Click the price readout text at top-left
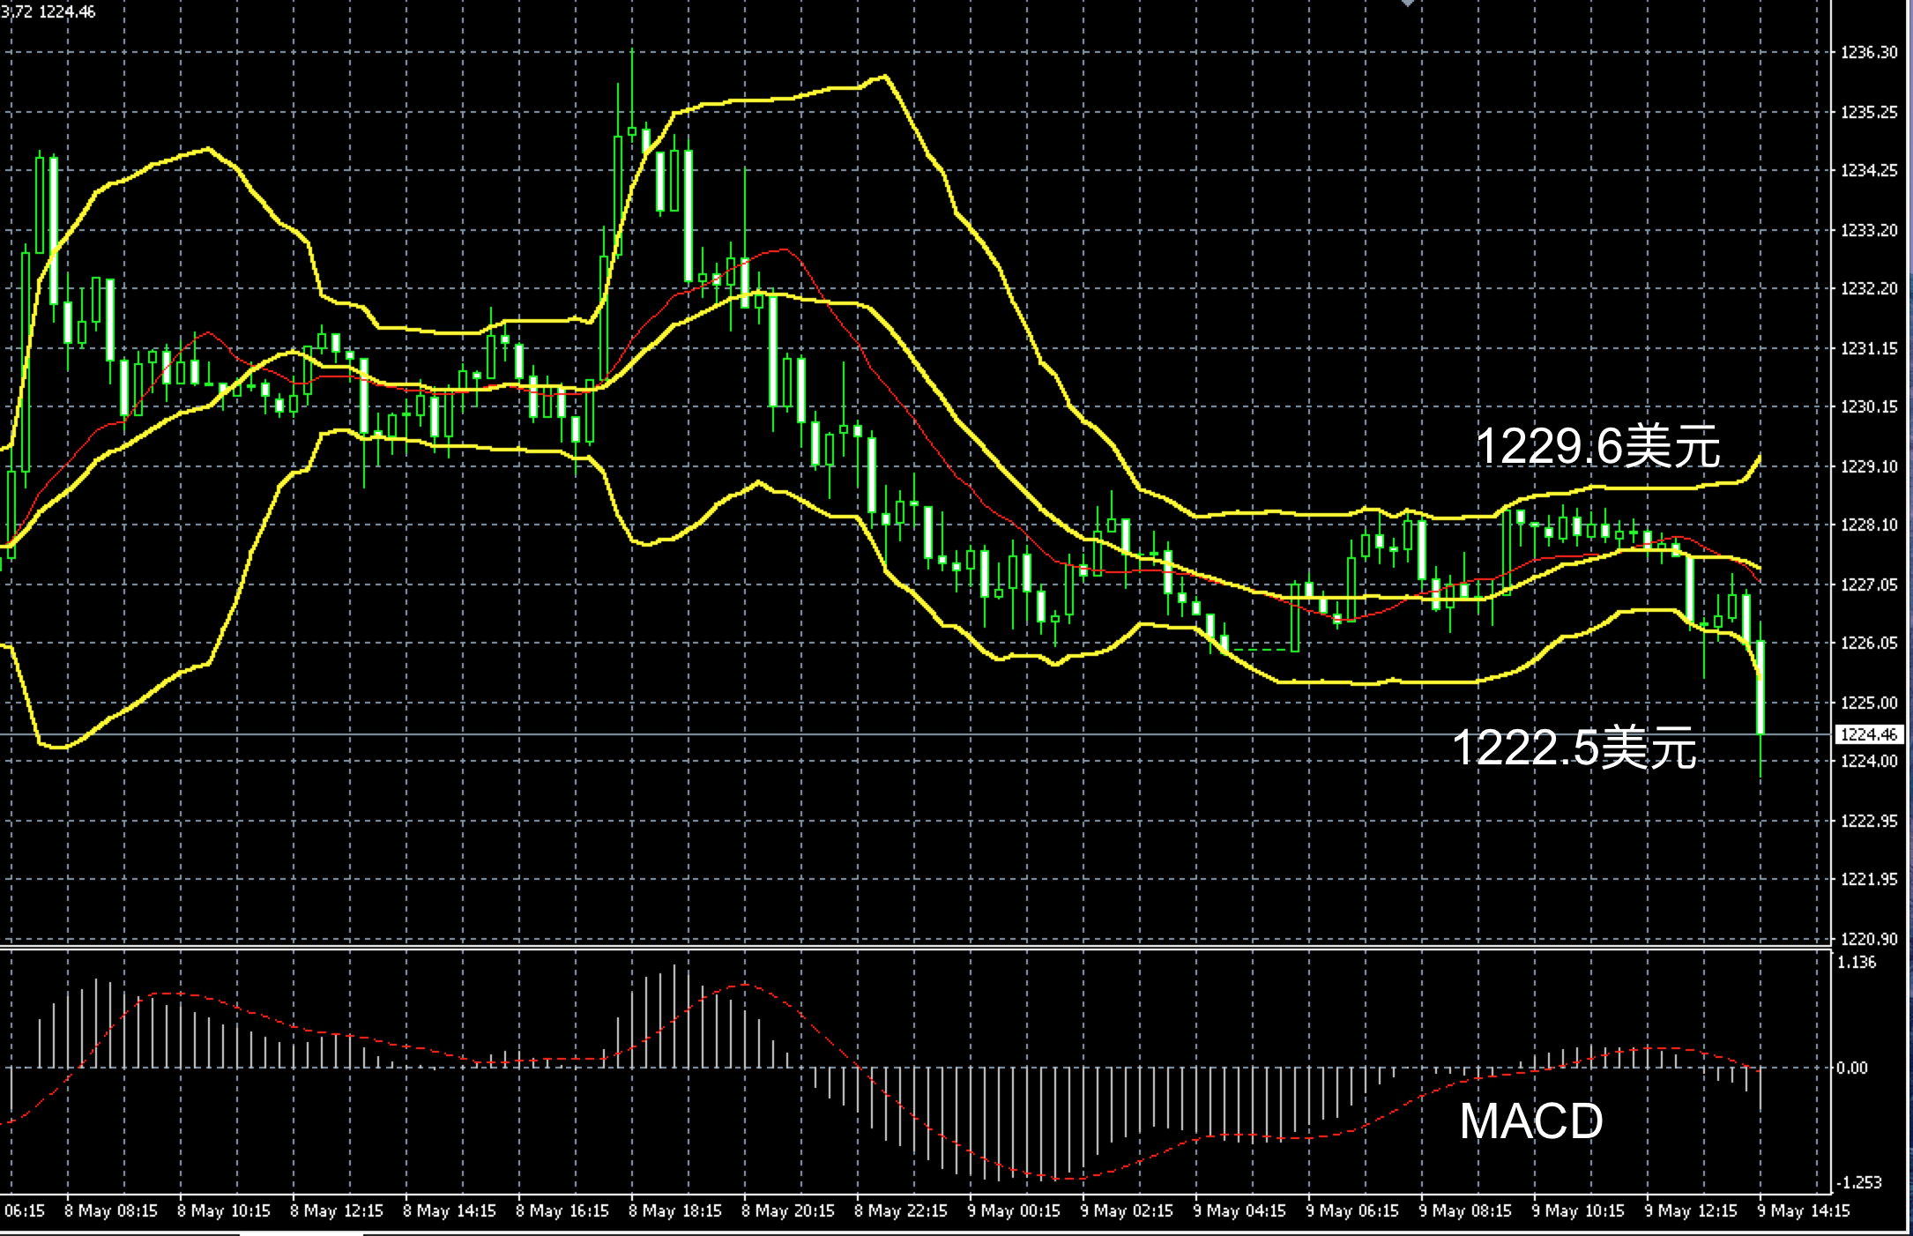 [x=48, y=11]
